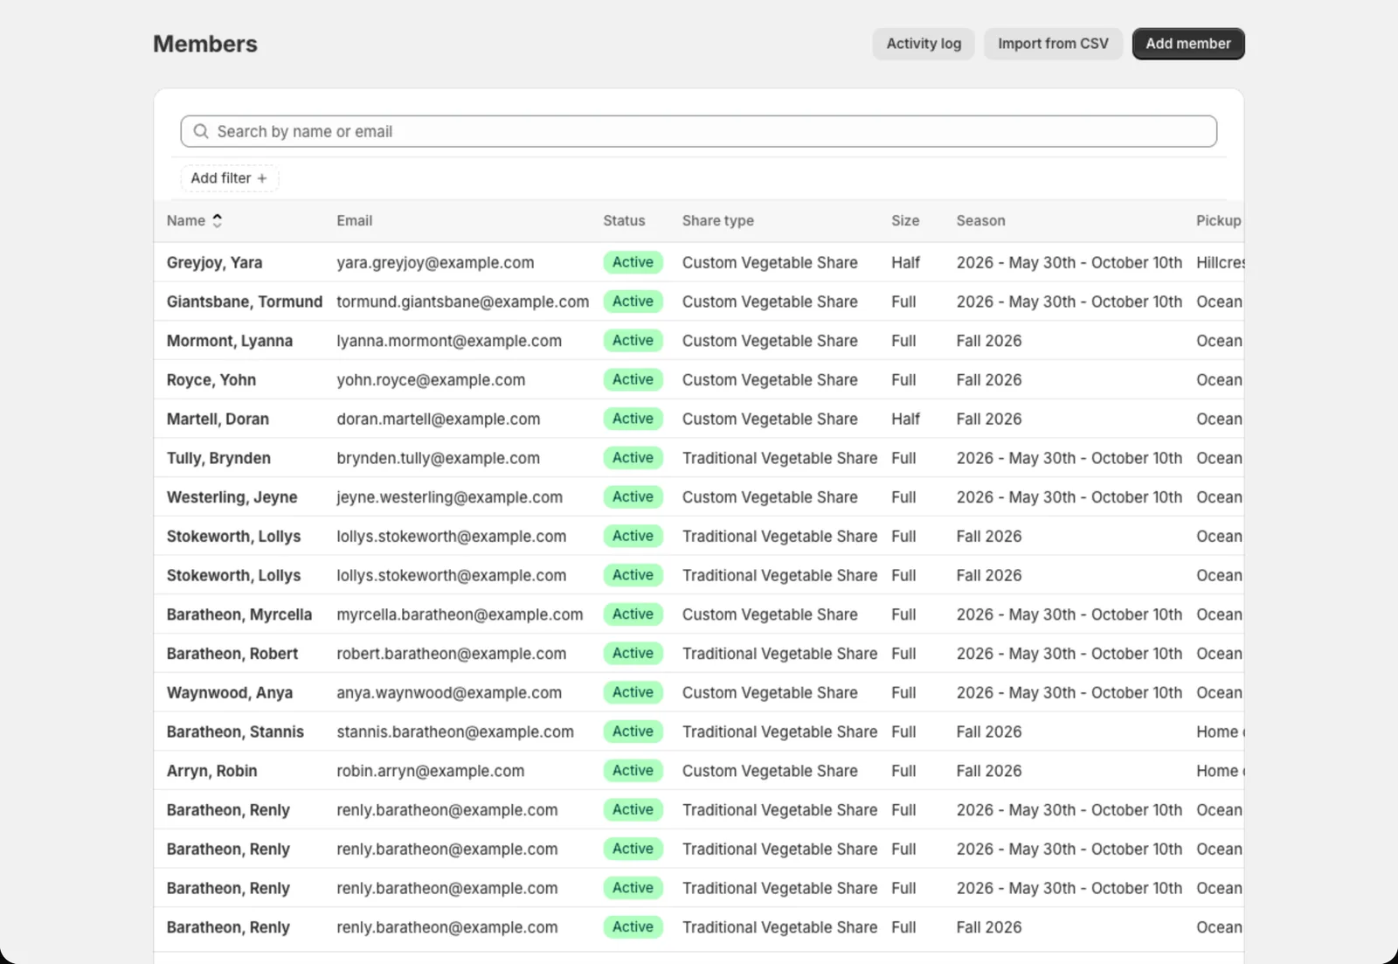Open the Add filter control
The height and width of the screenshot is (964, 1398).
tap(229, 178)
